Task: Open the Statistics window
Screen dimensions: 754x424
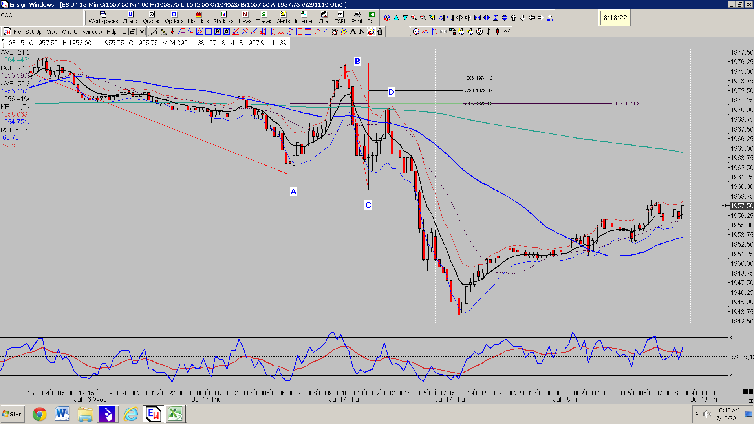Action: coord(223,18)
